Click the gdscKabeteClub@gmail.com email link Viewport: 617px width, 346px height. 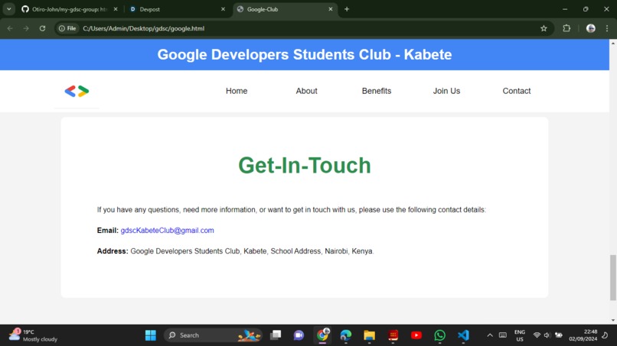point(167,231)
